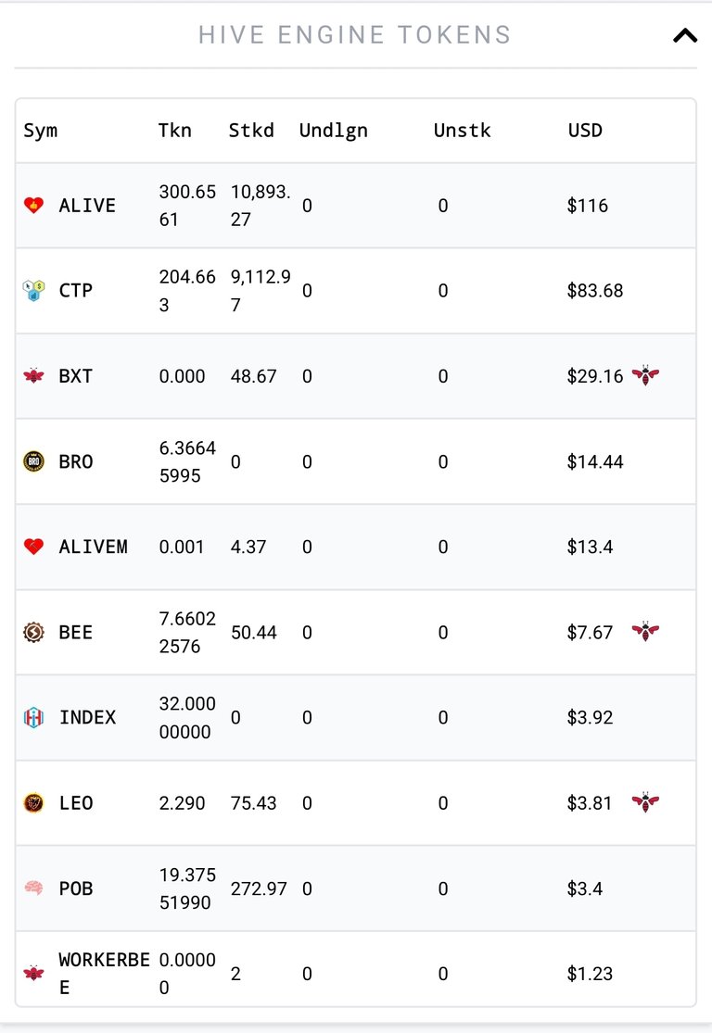Sort by the USD column header
Viewport: 712px width, 1033px height.
585,131
